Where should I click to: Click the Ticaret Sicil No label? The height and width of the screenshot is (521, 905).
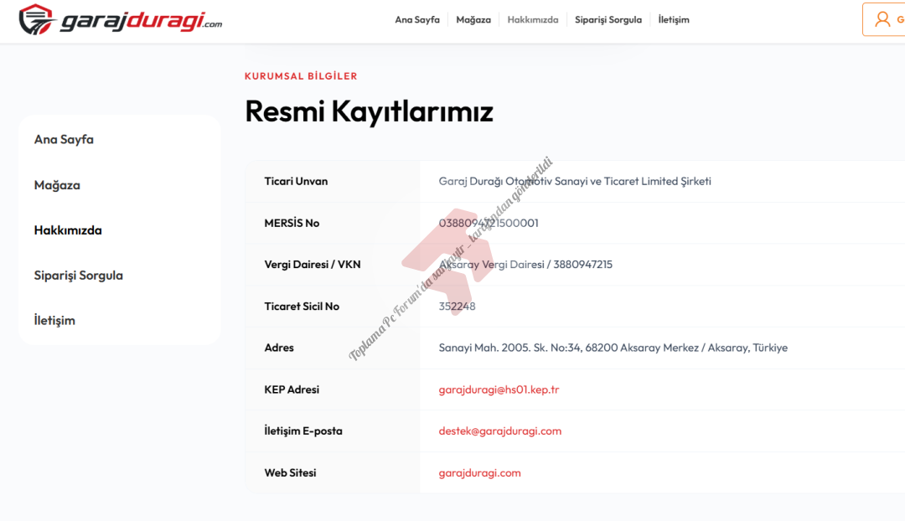[302, 307]
